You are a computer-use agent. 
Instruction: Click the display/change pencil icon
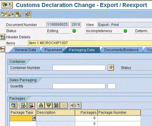(x=4, y=14)
